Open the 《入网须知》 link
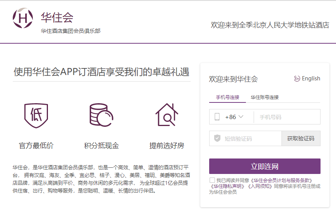 260,186
